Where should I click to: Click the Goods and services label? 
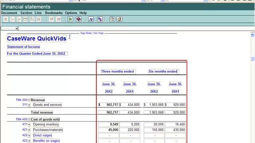[47, 105]
